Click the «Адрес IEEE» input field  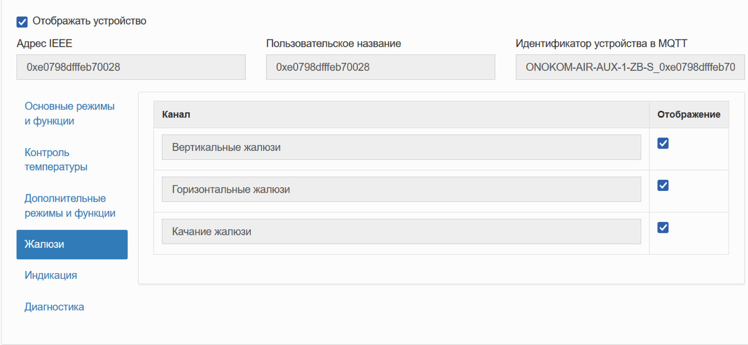tap(131, 67)
